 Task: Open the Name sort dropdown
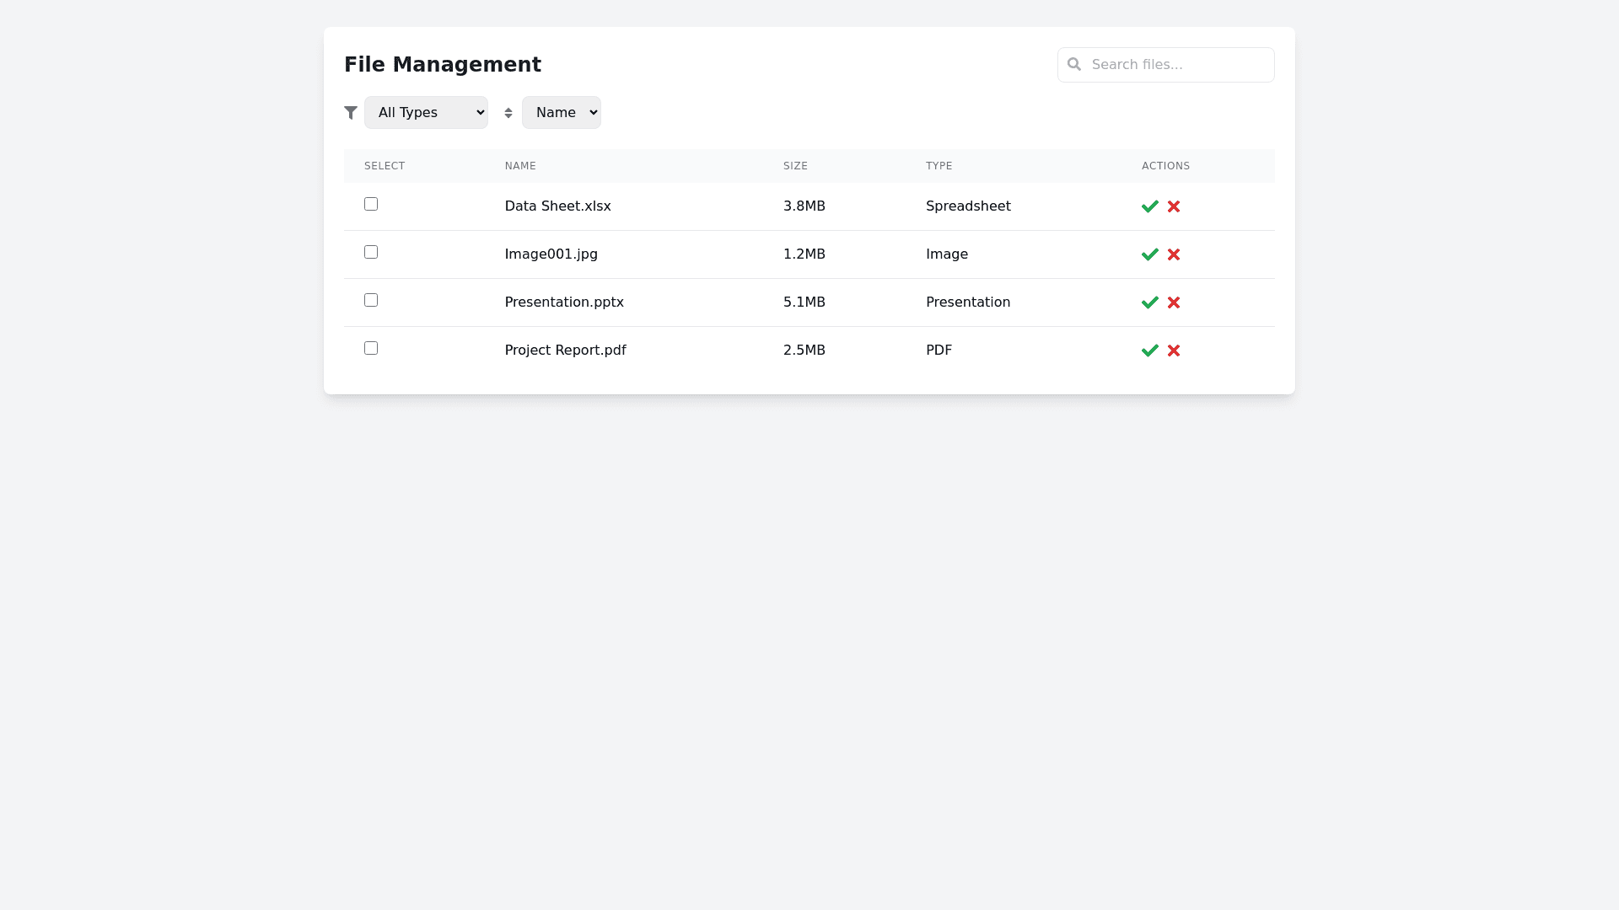[x=561, y=113]
